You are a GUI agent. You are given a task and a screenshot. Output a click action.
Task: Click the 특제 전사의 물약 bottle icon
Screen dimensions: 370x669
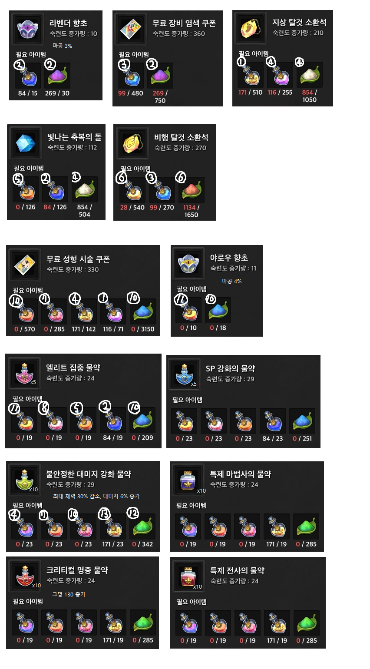click(189, 576)
